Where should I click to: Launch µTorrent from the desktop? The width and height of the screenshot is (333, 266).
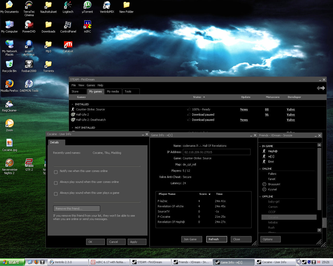tap(87, 5)
